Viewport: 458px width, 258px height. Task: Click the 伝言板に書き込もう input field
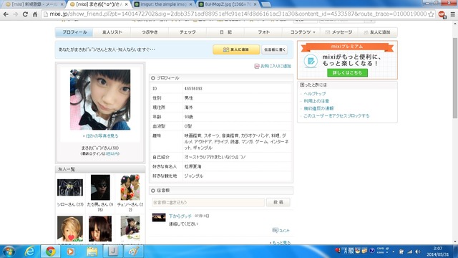point(208,202)
